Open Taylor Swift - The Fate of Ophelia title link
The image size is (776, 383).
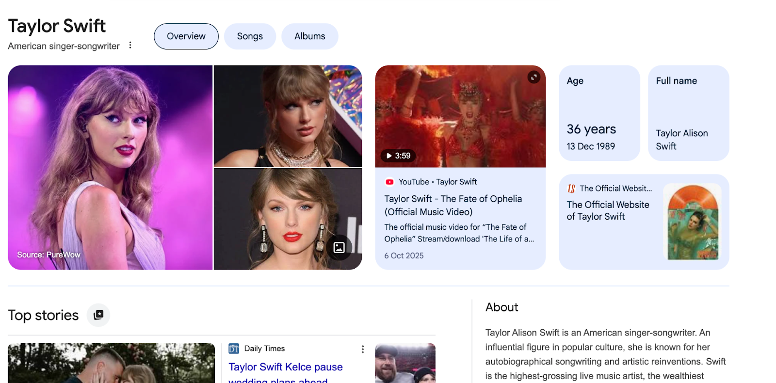(453, 205)
